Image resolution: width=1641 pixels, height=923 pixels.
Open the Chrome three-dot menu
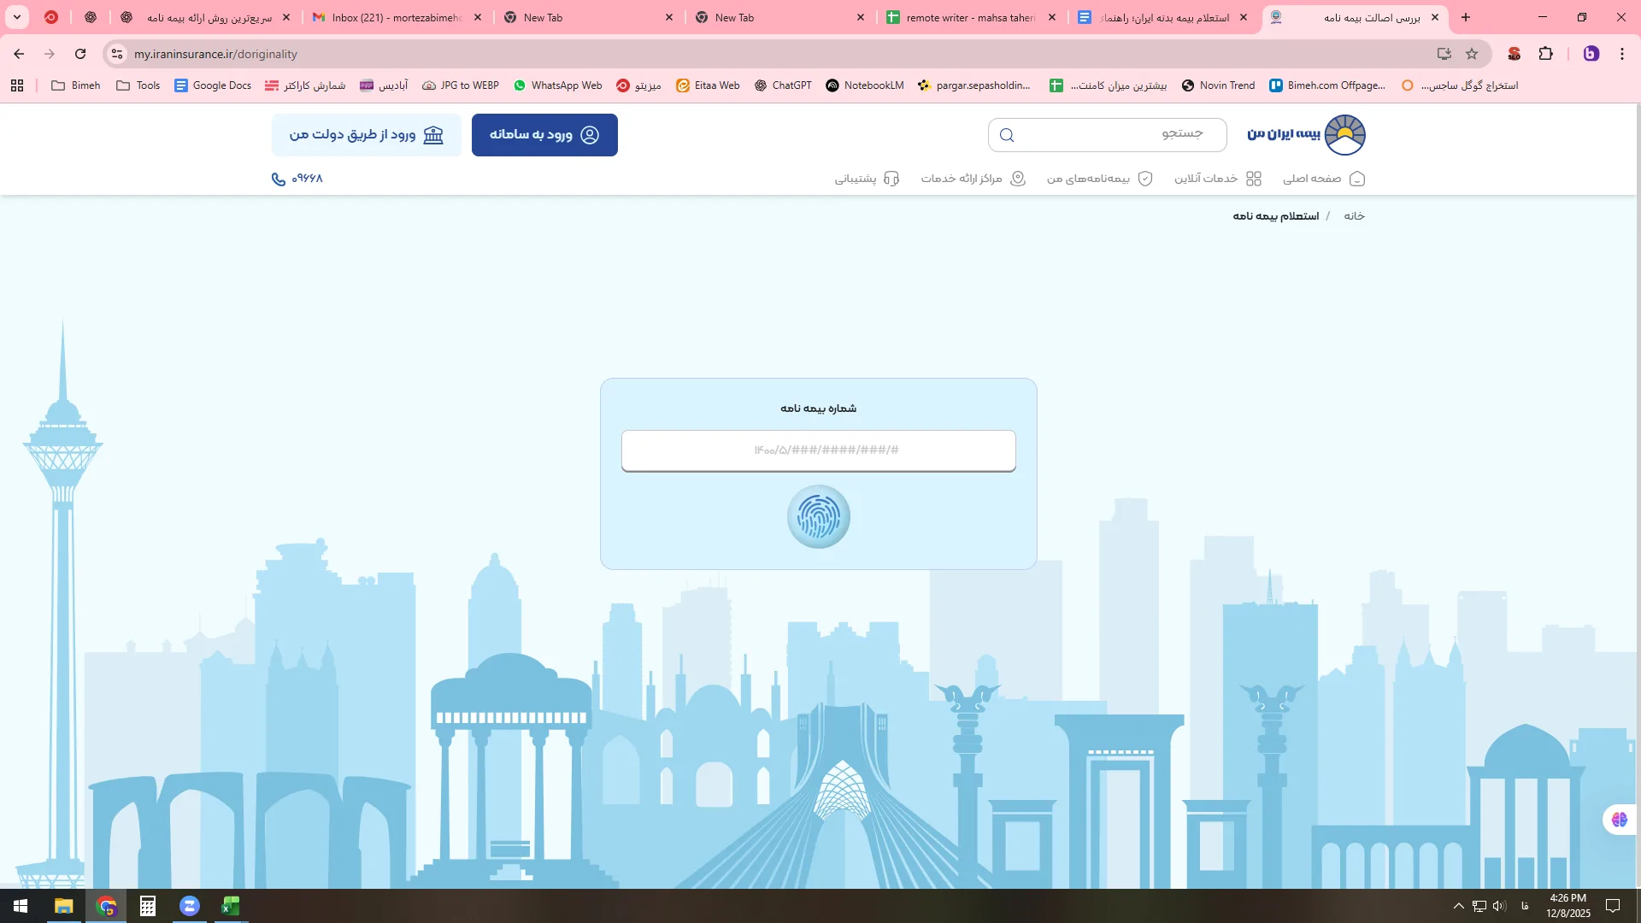click(x=1622, y=54)
